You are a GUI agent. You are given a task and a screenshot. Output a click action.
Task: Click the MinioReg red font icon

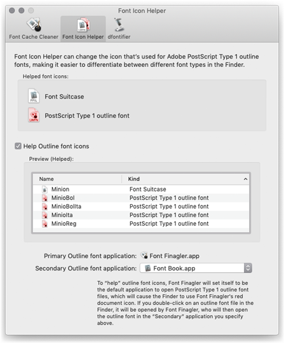[44, 223]
